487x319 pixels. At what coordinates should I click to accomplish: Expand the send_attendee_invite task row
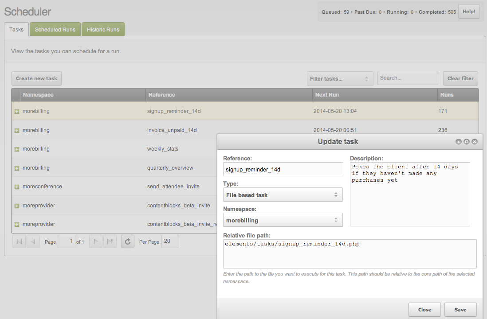[17, 187]
